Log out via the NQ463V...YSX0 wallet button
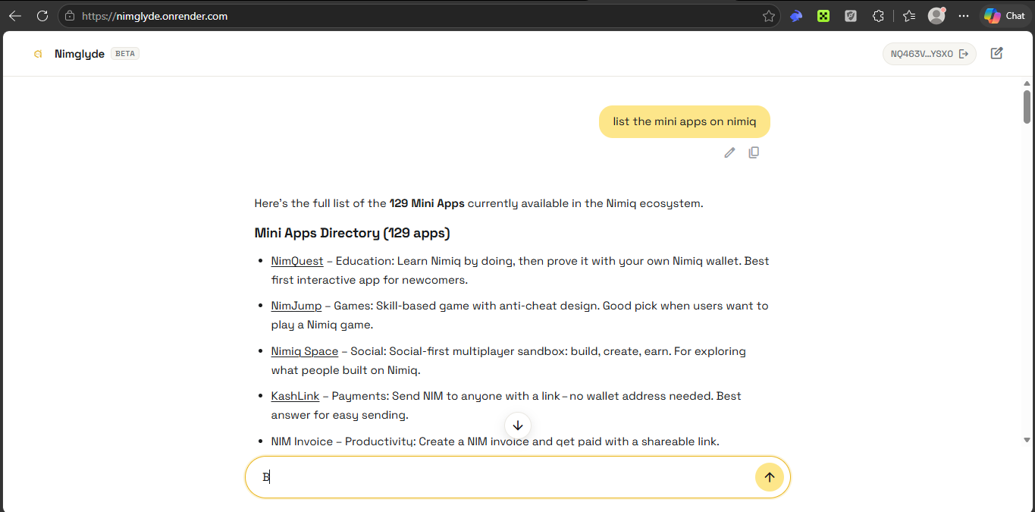 coord(930,54)
